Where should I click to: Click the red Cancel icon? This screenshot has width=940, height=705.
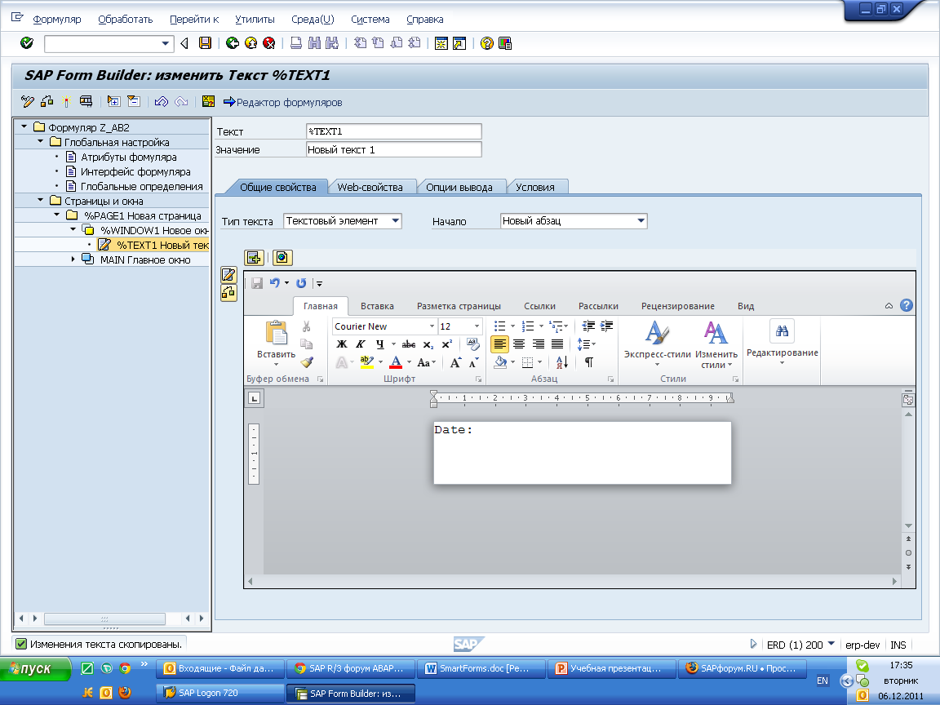click(269, 43)
